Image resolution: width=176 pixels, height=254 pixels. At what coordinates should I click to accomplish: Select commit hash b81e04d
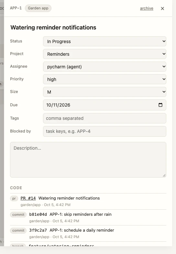[x=38, y=214]
